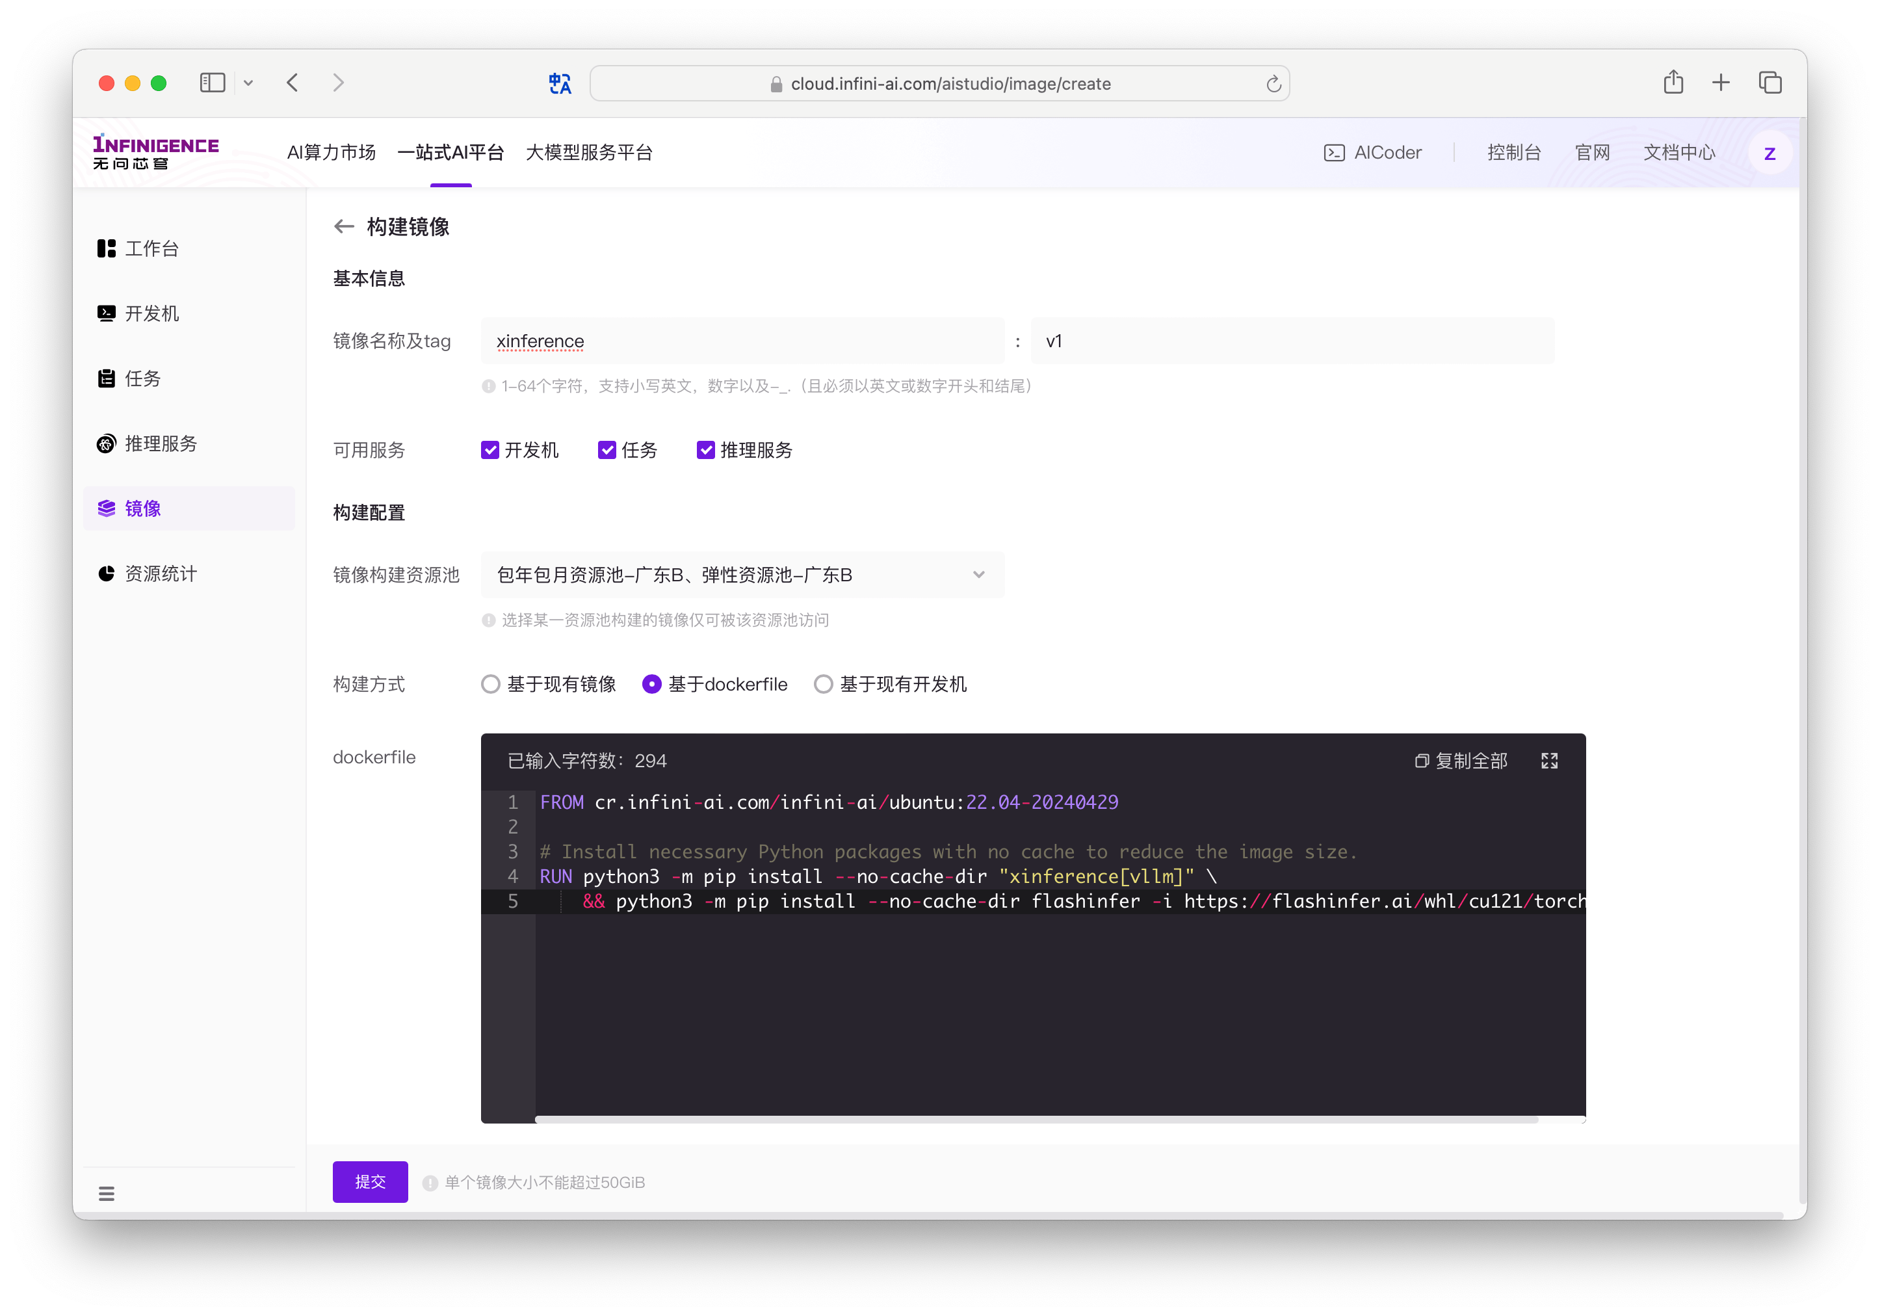1880x1316 pixels.
Task: Go to 控制台 link
Action: 1514,152
